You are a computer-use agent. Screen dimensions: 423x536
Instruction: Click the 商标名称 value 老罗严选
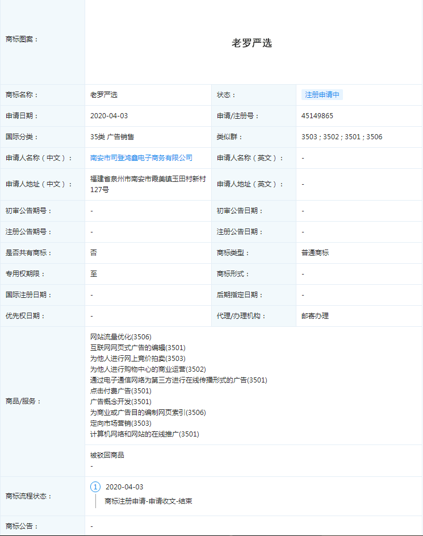[x=104, y=95]
